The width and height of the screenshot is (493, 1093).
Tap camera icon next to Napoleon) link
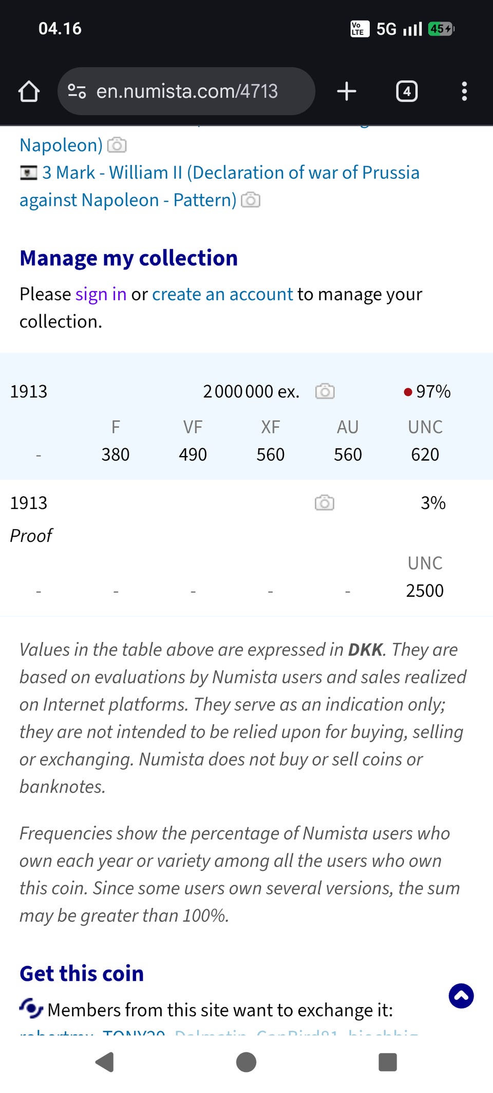117,145
